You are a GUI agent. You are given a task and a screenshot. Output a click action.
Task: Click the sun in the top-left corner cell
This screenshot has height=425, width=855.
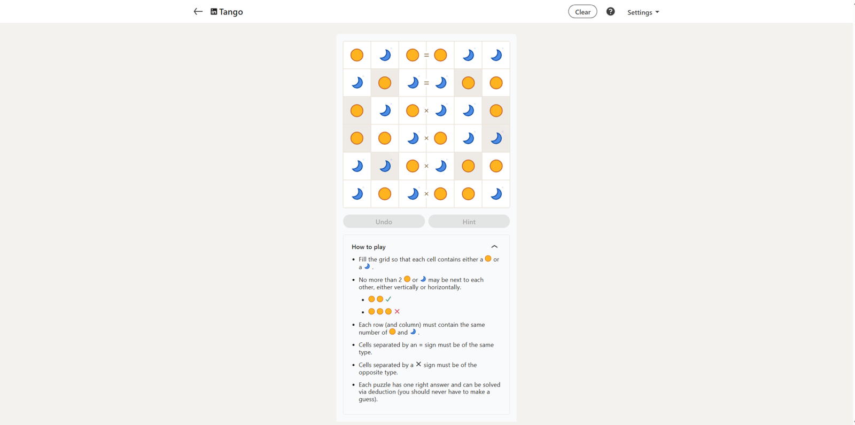pos(357,55)
